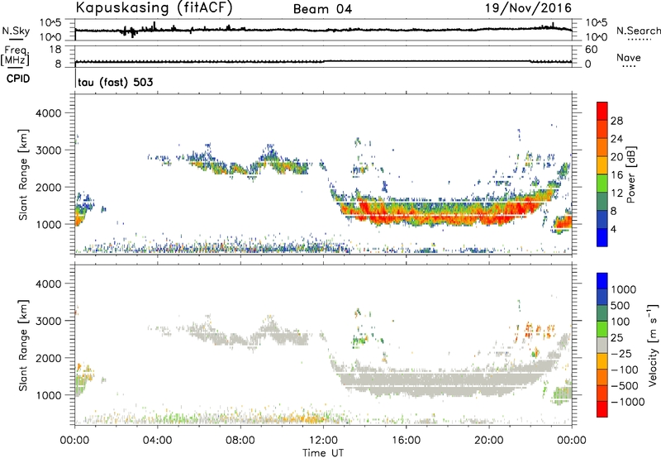
Task: Select the 'Freq. [MHz]' axis label
Action: (x=15, y=55)
